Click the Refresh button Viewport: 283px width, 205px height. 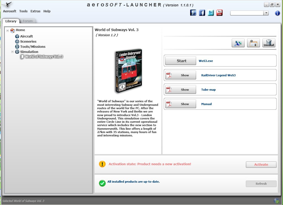tap(261, 184)
